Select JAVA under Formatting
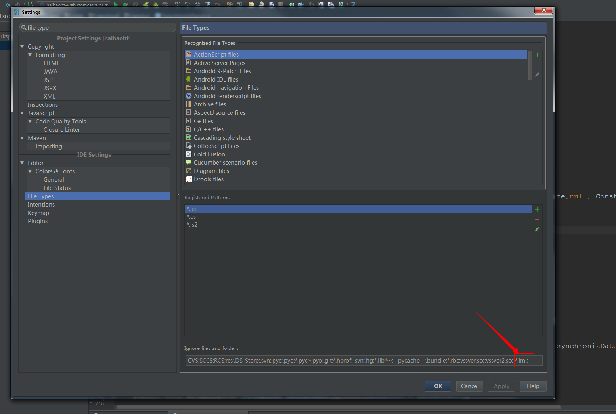616x414 pixels. pos(50,72)
